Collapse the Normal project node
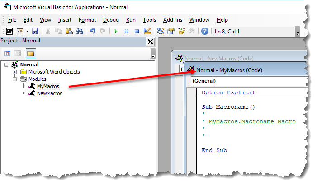 (x=6, y=65)
